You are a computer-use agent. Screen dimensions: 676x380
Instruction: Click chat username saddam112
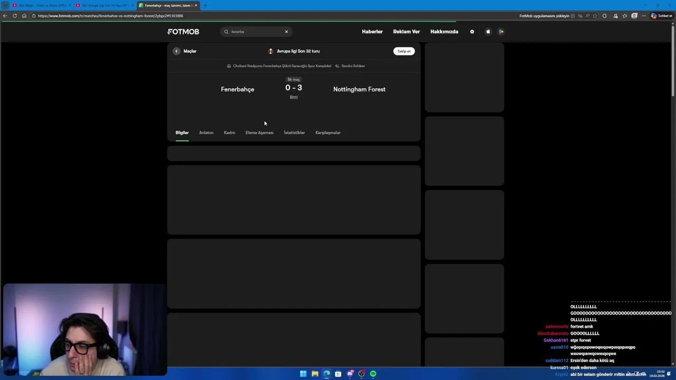pos(557,361)
